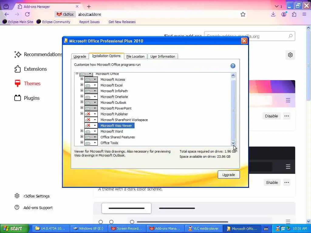This screenshot has height=233, width=311.
Task: Expand the Microsoft PowerPoint tree node
Action: (x=82, y=108)
